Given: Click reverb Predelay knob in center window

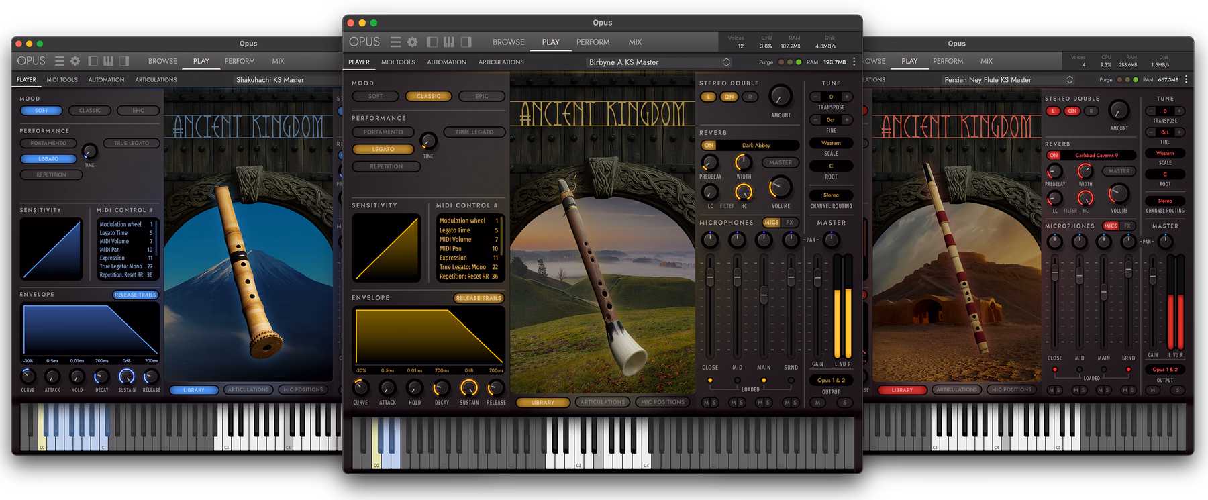Looking at the screenshot, I should pyautogui.click(x=709, y=162).
